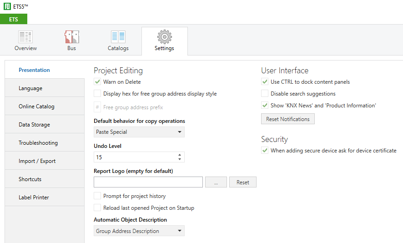This screenshot has width=403, height=243.
Task: Open the Group Address Description dropdown
Action: click(139, 231)
